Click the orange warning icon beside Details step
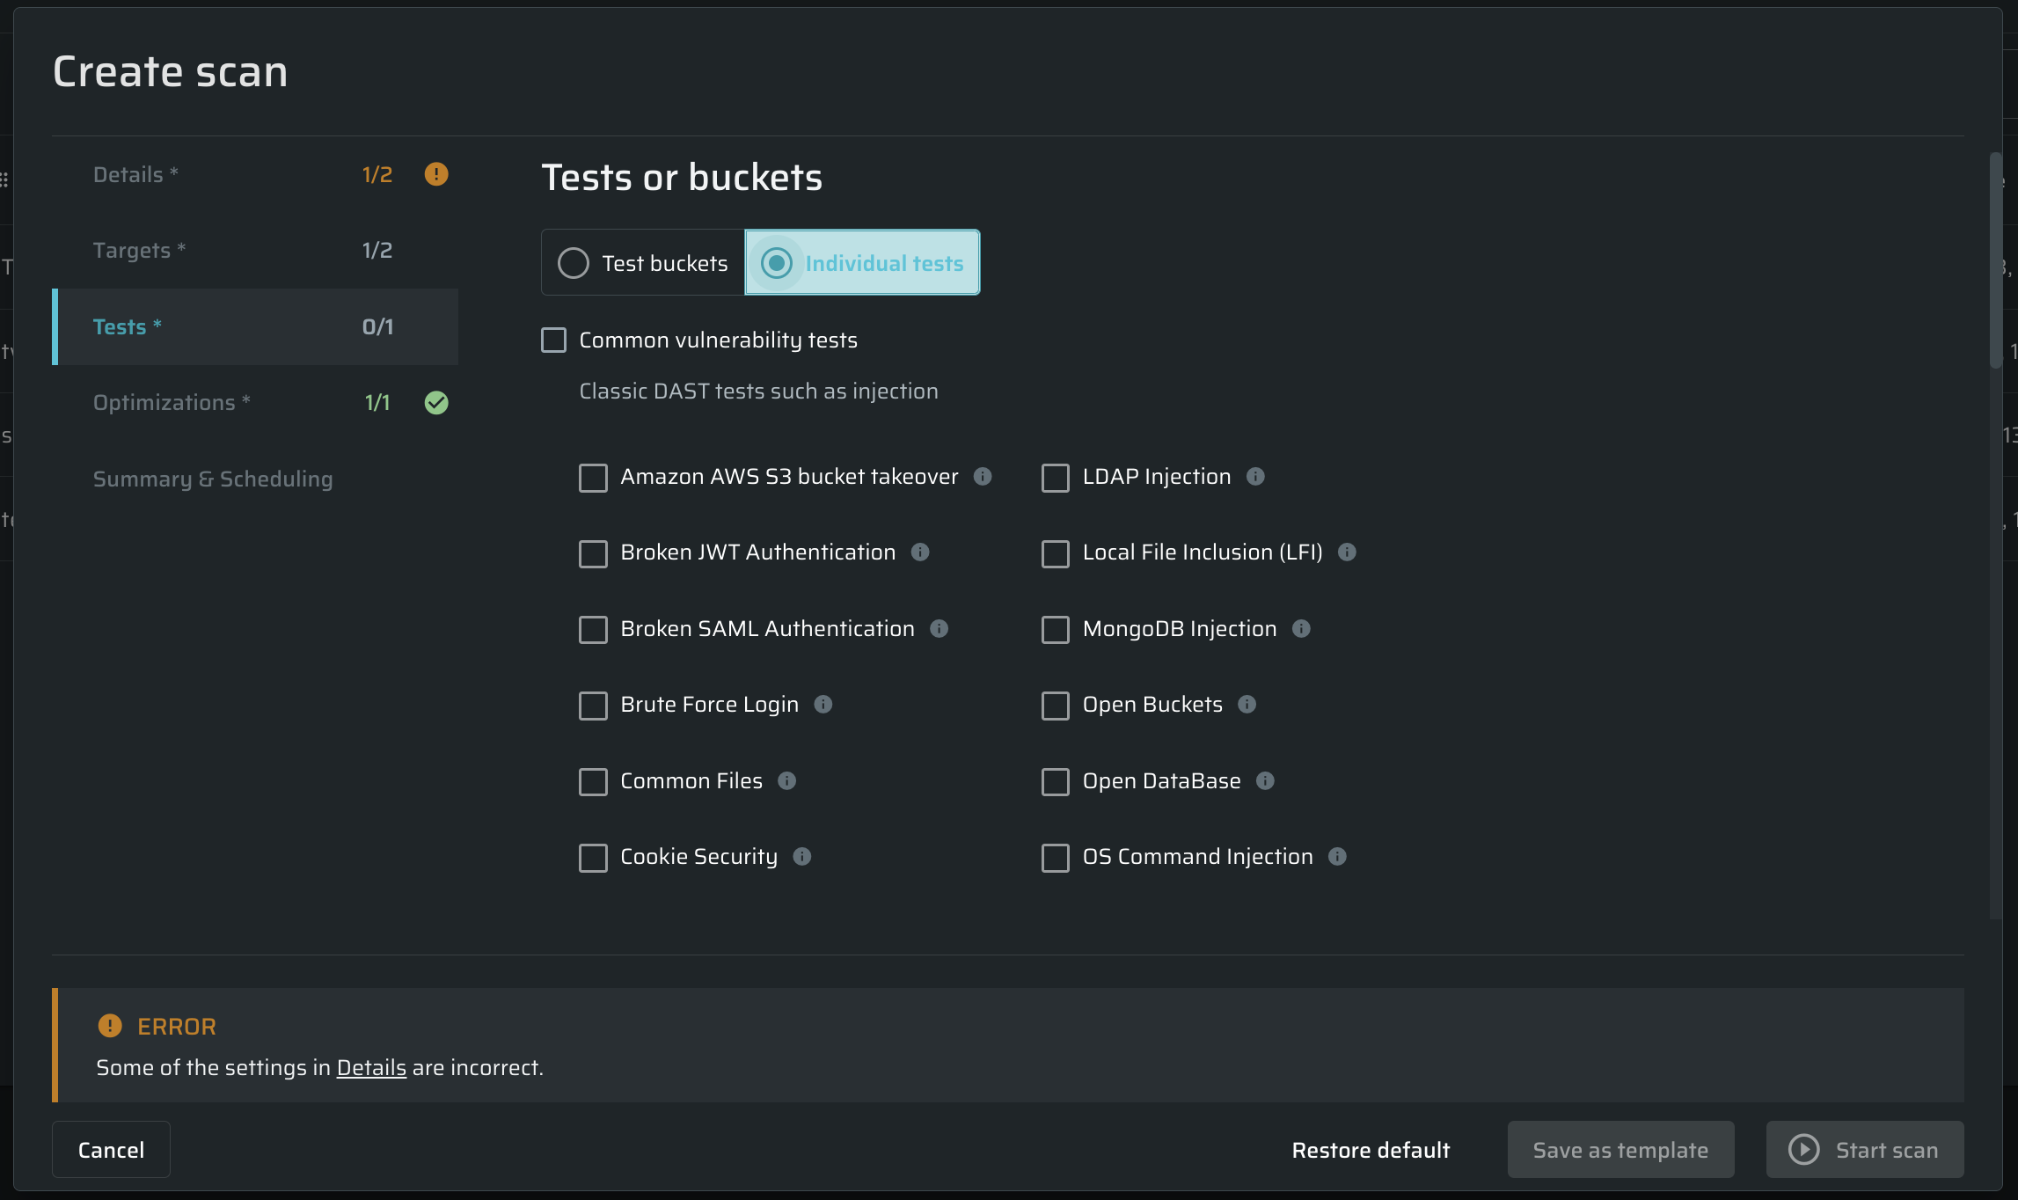Viewport: 2018px width, 1200px height. (436, 174)
